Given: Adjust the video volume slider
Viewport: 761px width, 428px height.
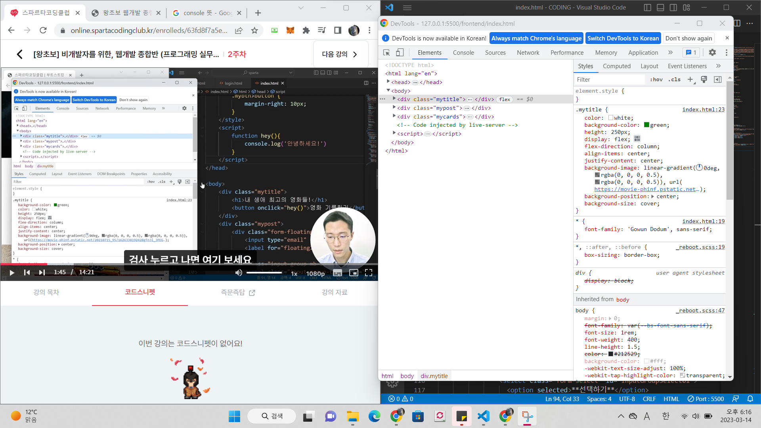Looking at the screenshot, I should [x=264, y=273].
